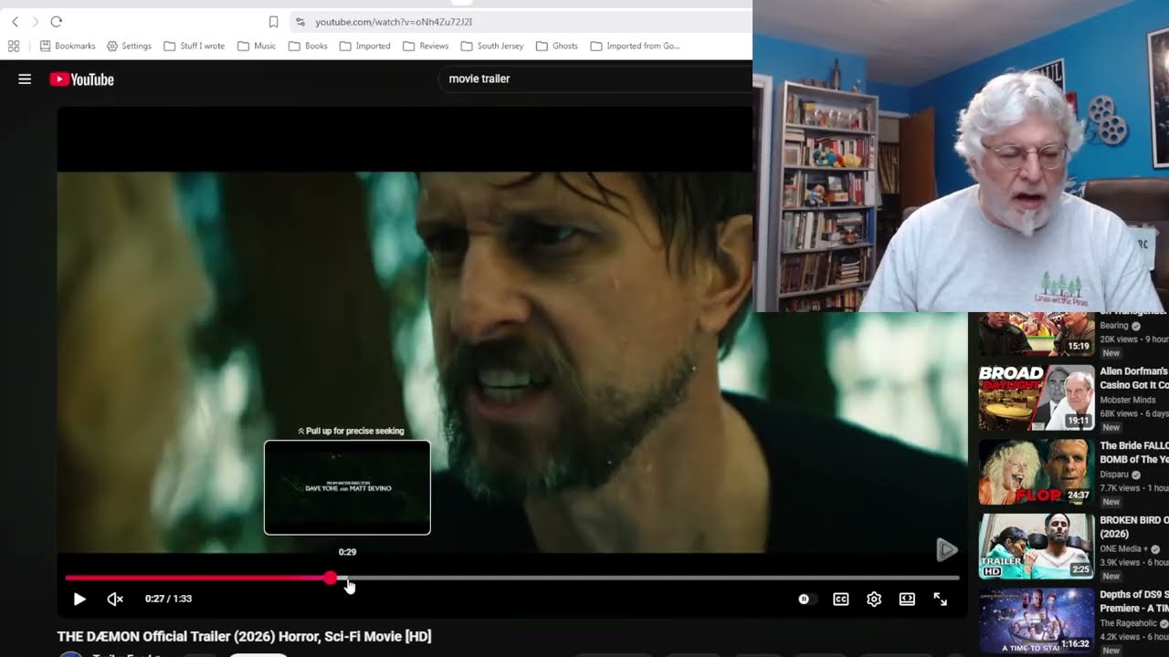
Task: Open Mobster Minds channel name
Action: [1128, 400]
